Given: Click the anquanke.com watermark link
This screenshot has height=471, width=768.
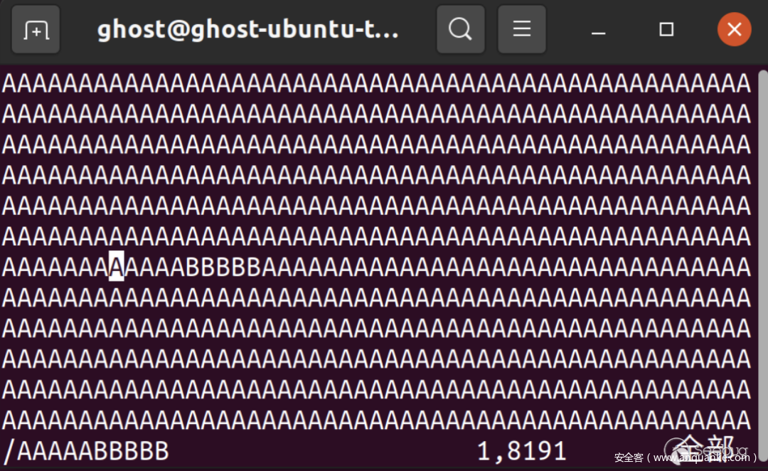Looking at the screenshot, I should [686, 457].
